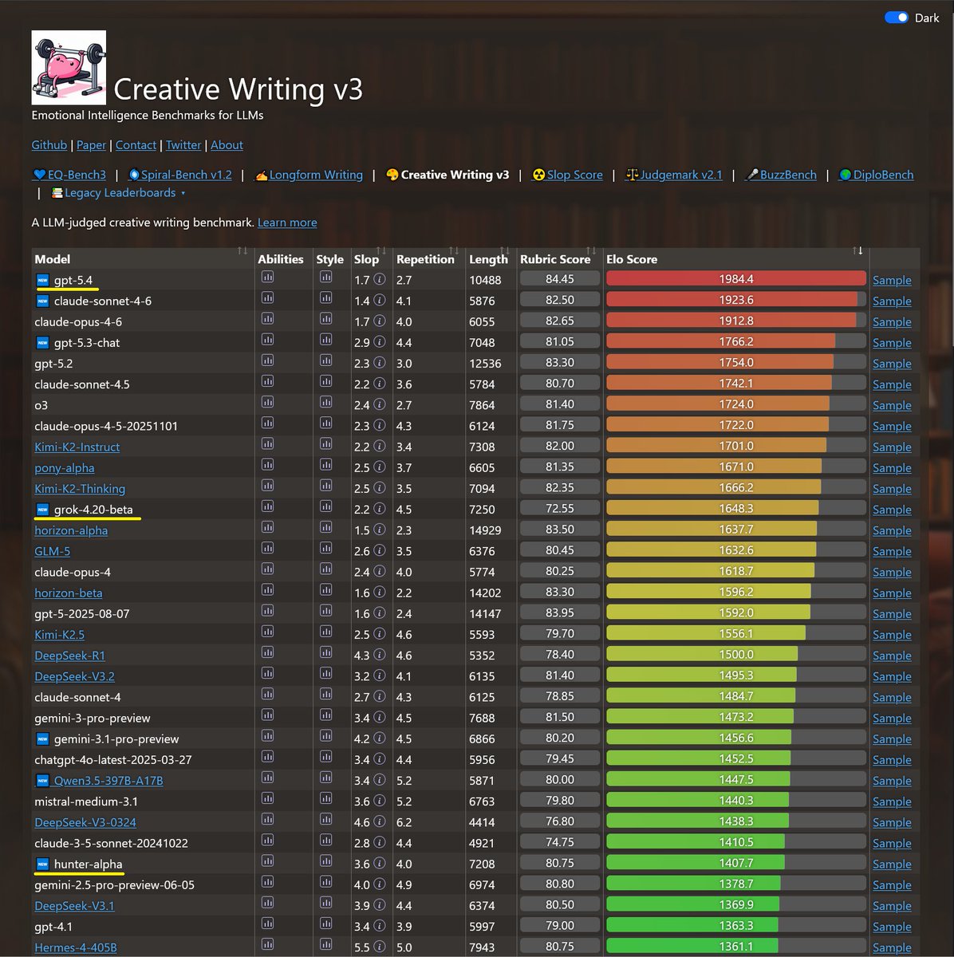Open Style chart icon for Hermes-4-405B
This screenshot has height=957, width=954.
[325, 944]
